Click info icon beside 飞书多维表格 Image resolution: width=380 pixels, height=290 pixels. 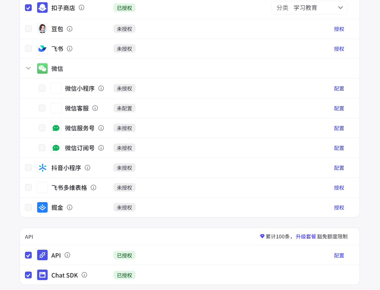(x=93, y=187)
